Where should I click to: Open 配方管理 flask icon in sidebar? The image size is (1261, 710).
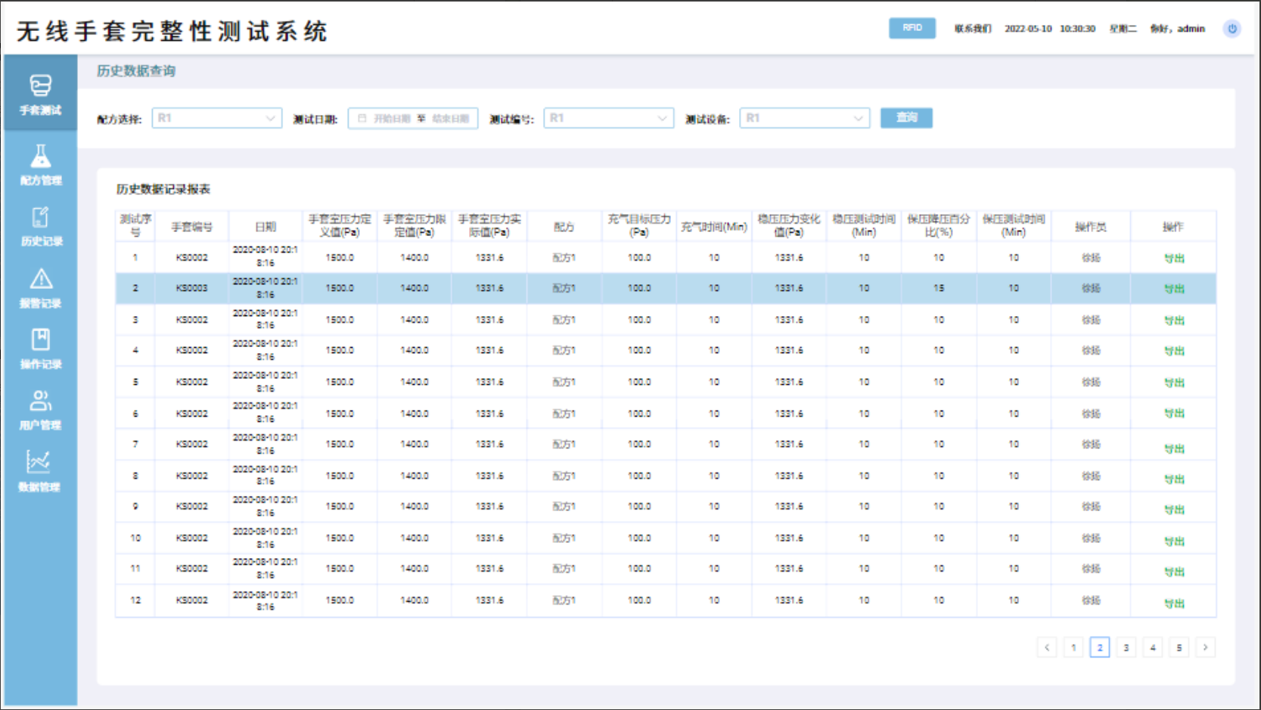tap(41, 157)
